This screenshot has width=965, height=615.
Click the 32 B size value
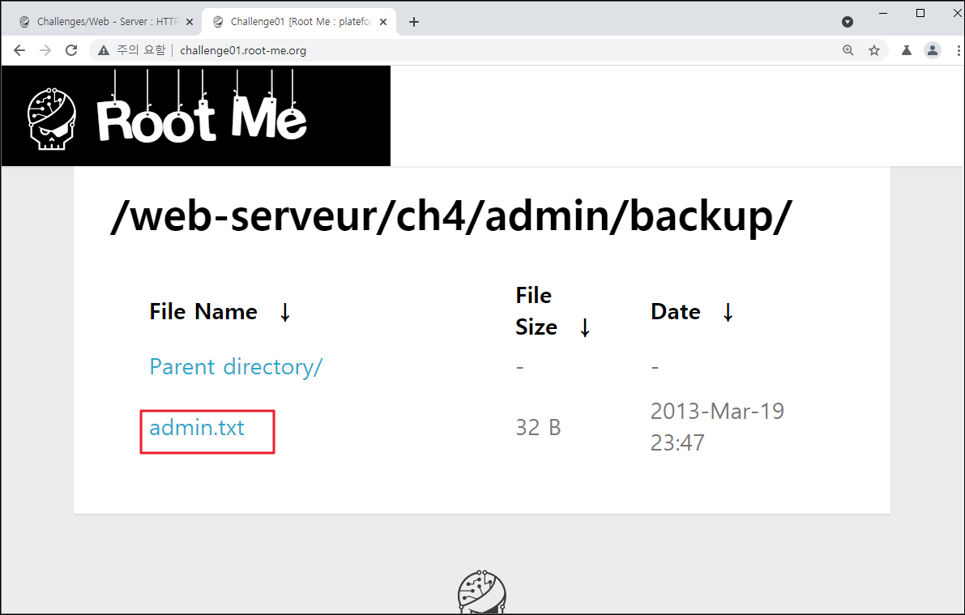(x=538, y=427)
